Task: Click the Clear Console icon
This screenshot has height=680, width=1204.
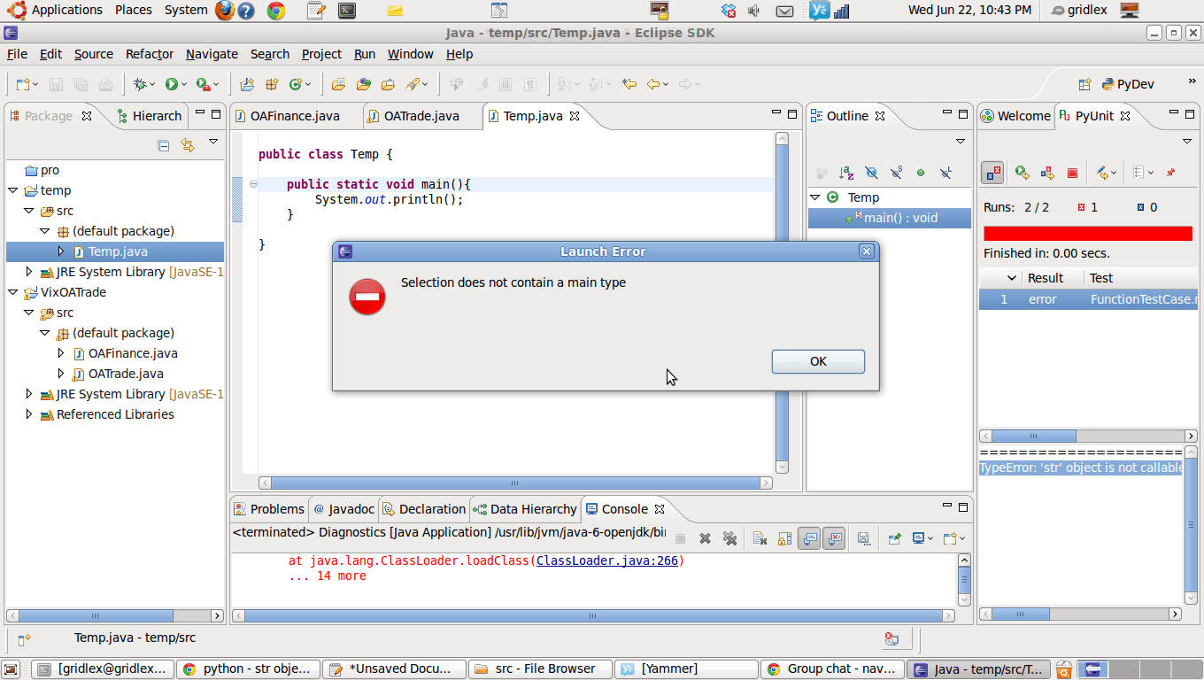Action: coord(760,537)
